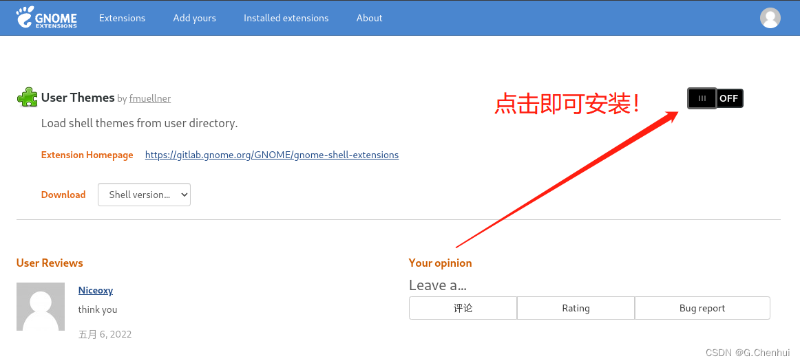Image resolution: width=800 pixels, height=363 pixels.
Task: Open the Add yours page
Action: tap(194, 18)
